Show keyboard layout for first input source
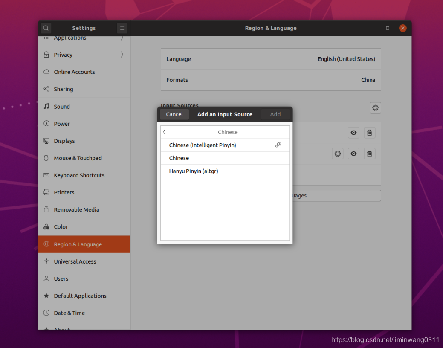This screenshot has height=348, width=443. point(353,133)
